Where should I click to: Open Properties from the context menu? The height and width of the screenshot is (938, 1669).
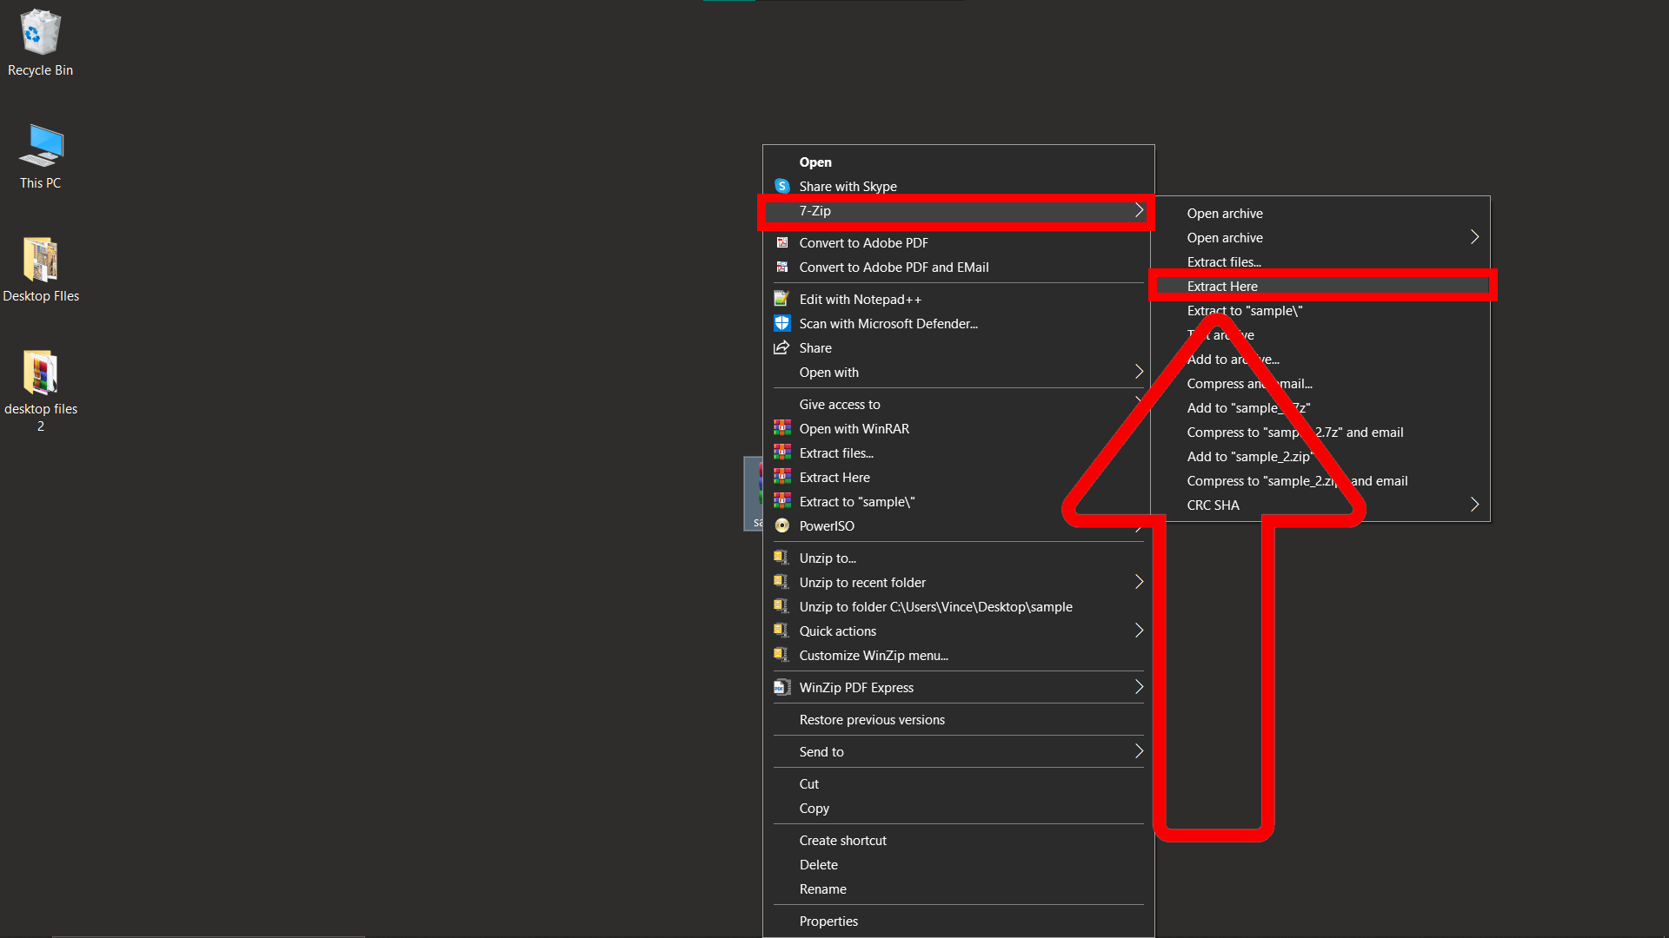tap(828, 921)
